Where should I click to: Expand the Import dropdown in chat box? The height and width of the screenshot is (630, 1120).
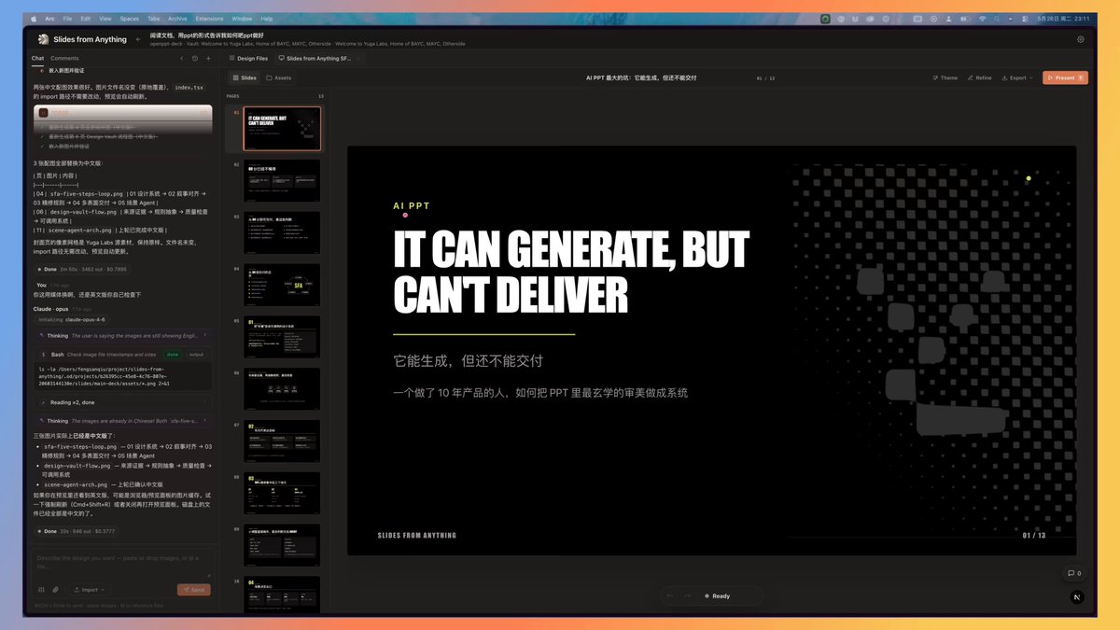tap(90, 590)
